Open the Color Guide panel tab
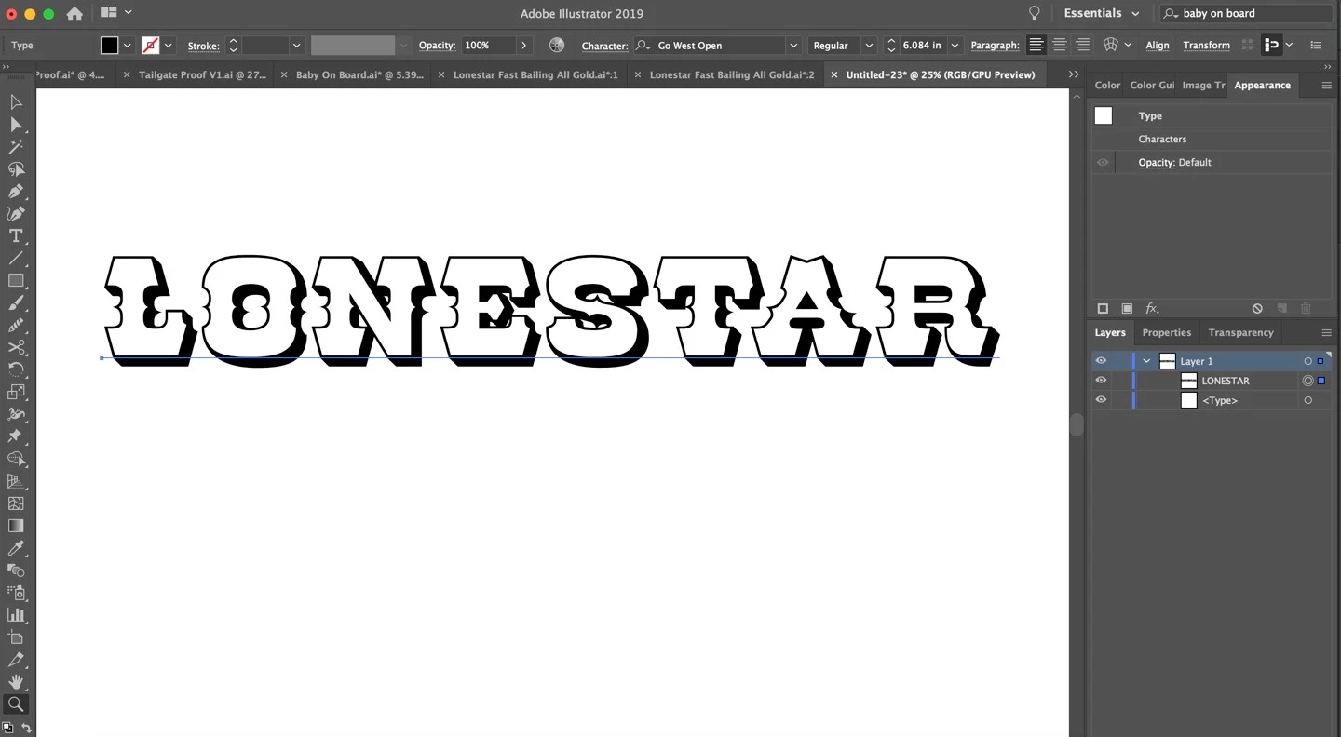 coord(1152,85)
